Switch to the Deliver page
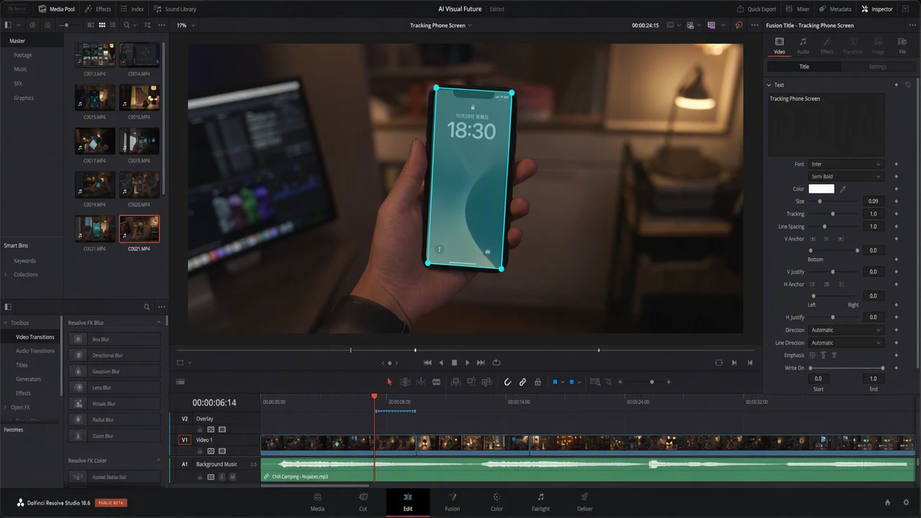Viewport: 921px width, 518px height. [585, 501]
